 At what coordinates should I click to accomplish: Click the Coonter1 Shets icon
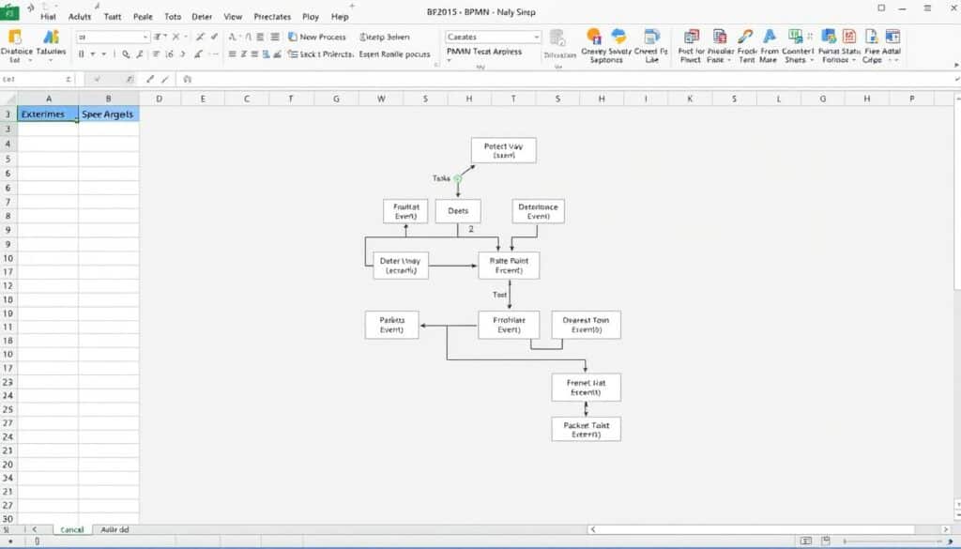pos(796,37)
